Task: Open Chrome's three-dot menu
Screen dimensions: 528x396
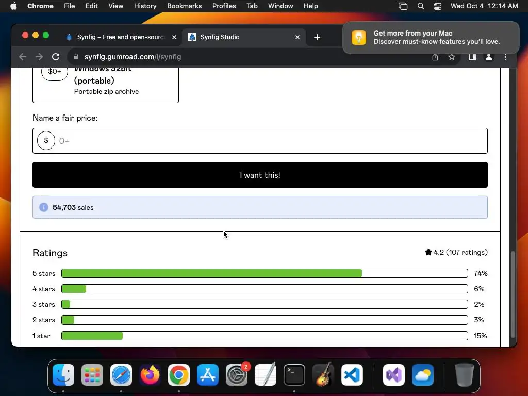Action: click(x=505, y=57)
